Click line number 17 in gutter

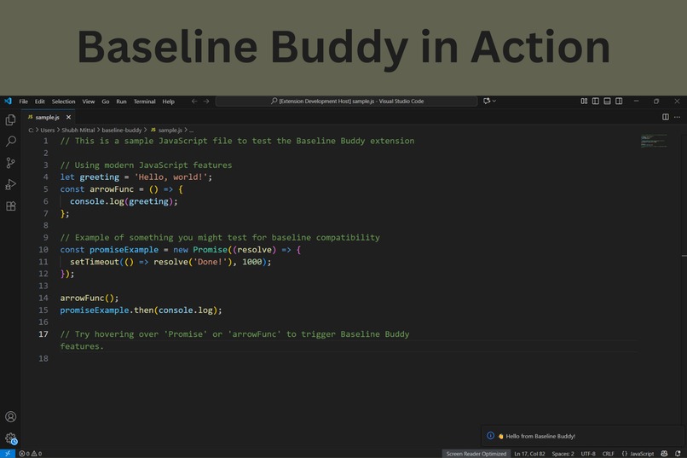[x=43, y=334]
